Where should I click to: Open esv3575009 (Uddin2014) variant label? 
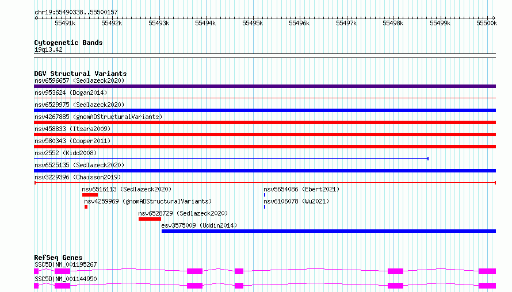(x=199, y=225)
